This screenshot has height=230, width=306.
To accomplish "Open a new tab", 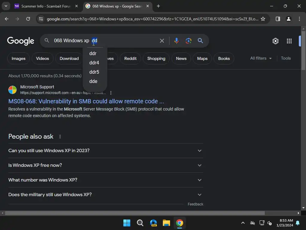I will (x=158, y=6).
